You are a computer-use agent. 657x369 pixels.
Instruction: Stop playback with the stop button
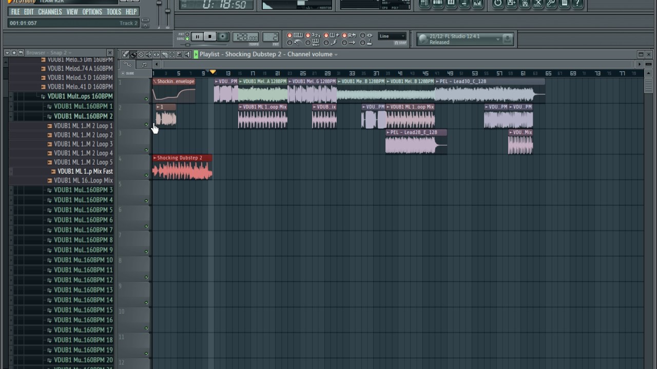tap(210, 36)
